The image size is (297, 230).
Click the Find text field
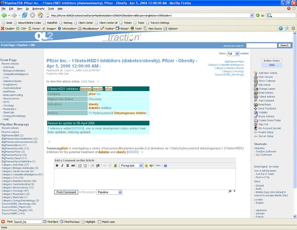(x=28, y=222)
